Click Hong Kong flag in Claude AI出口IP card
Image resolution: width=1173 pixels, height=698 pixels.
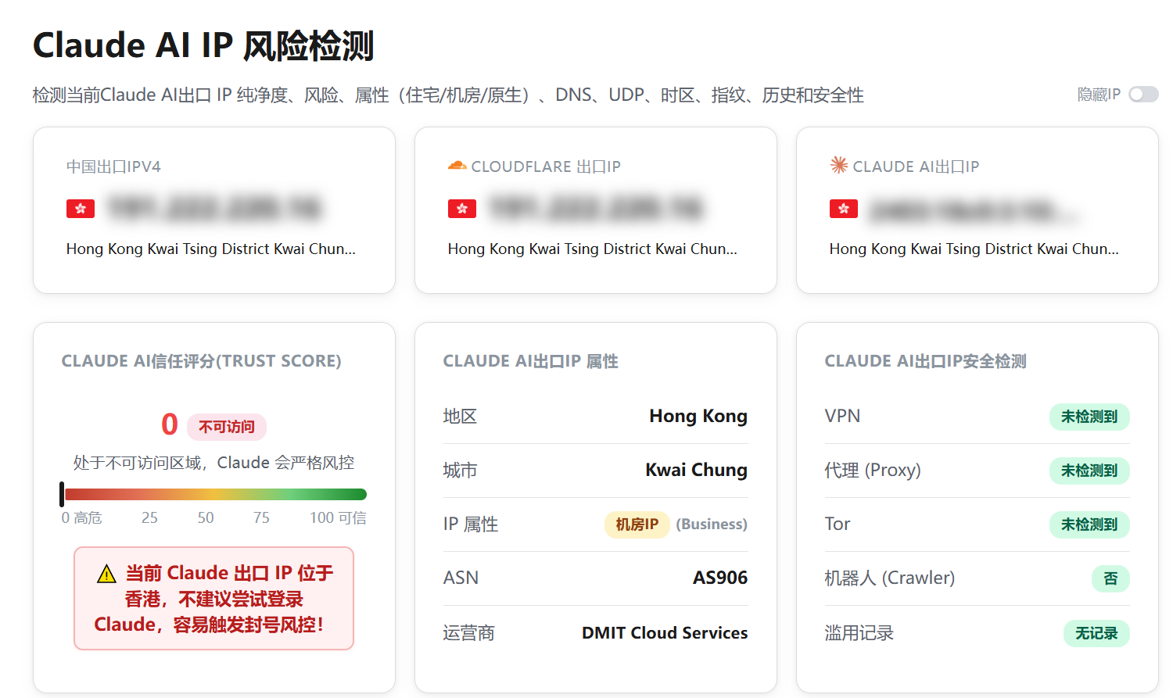tap(844, 209)
